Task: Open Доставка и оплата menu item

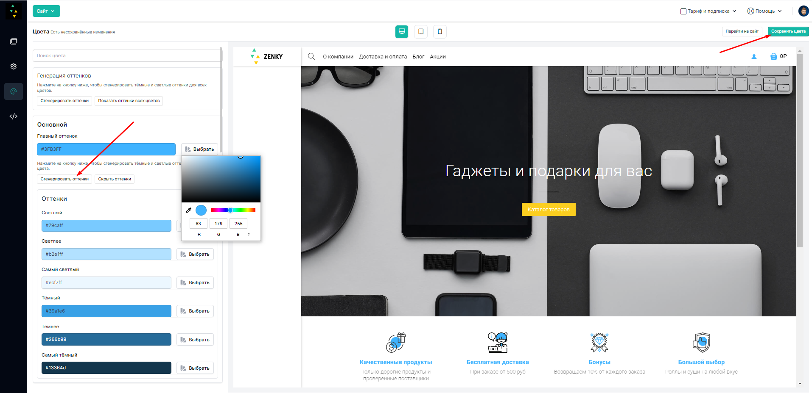Action: coord(383,57)
